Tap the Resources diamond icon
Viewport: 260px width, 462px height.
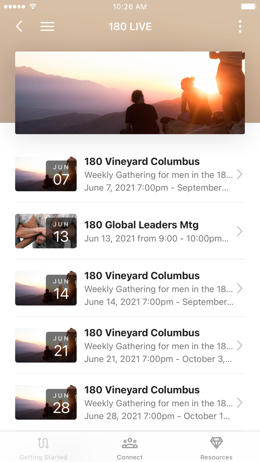(x=216, y=443)
